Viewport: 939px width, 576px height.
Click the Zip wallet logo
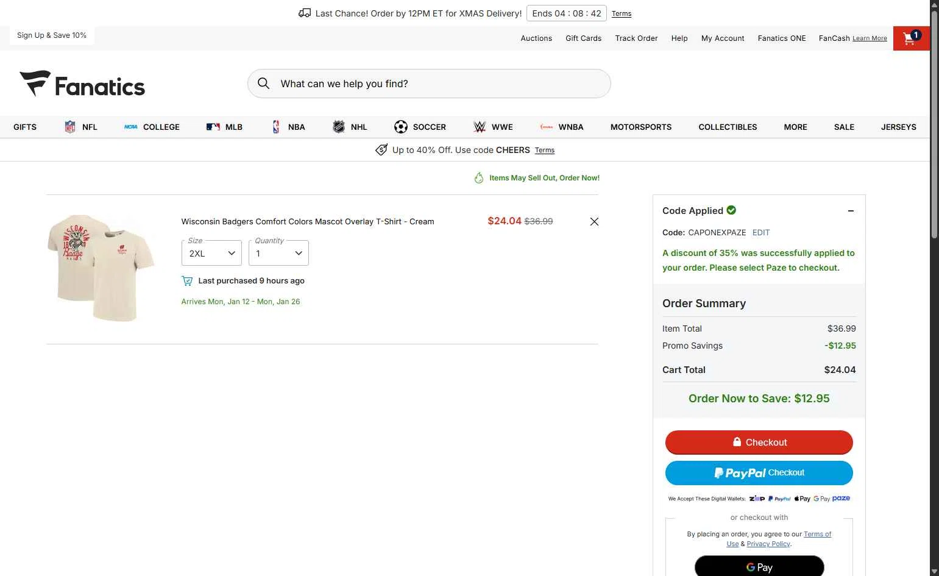[757, 499]
